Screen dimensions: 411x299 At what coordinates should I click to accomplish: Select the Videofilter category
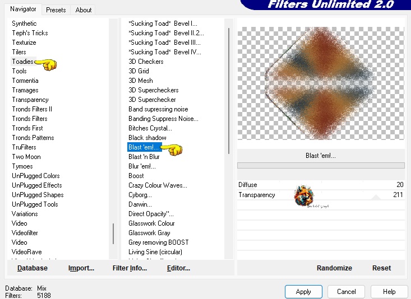click(25, 233)
